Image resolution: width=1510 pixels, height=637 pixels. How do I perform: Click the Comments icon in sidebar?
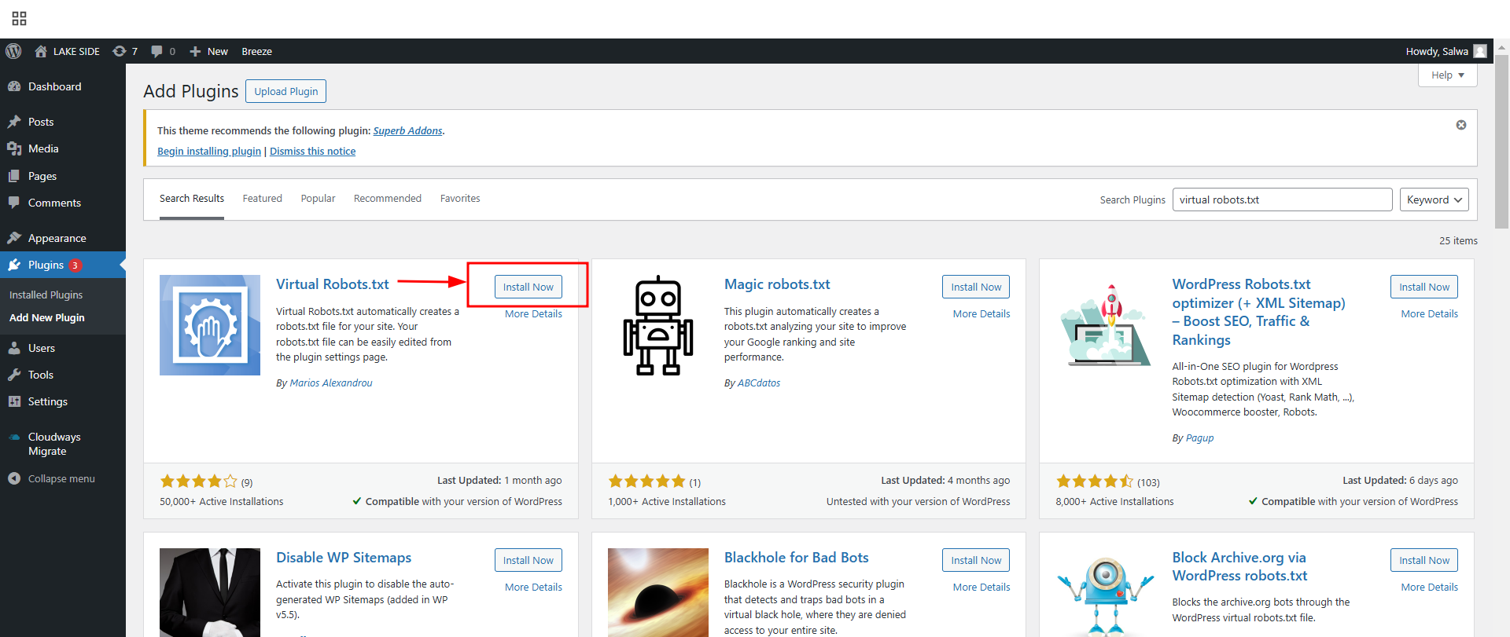click(x=14, y=203)
